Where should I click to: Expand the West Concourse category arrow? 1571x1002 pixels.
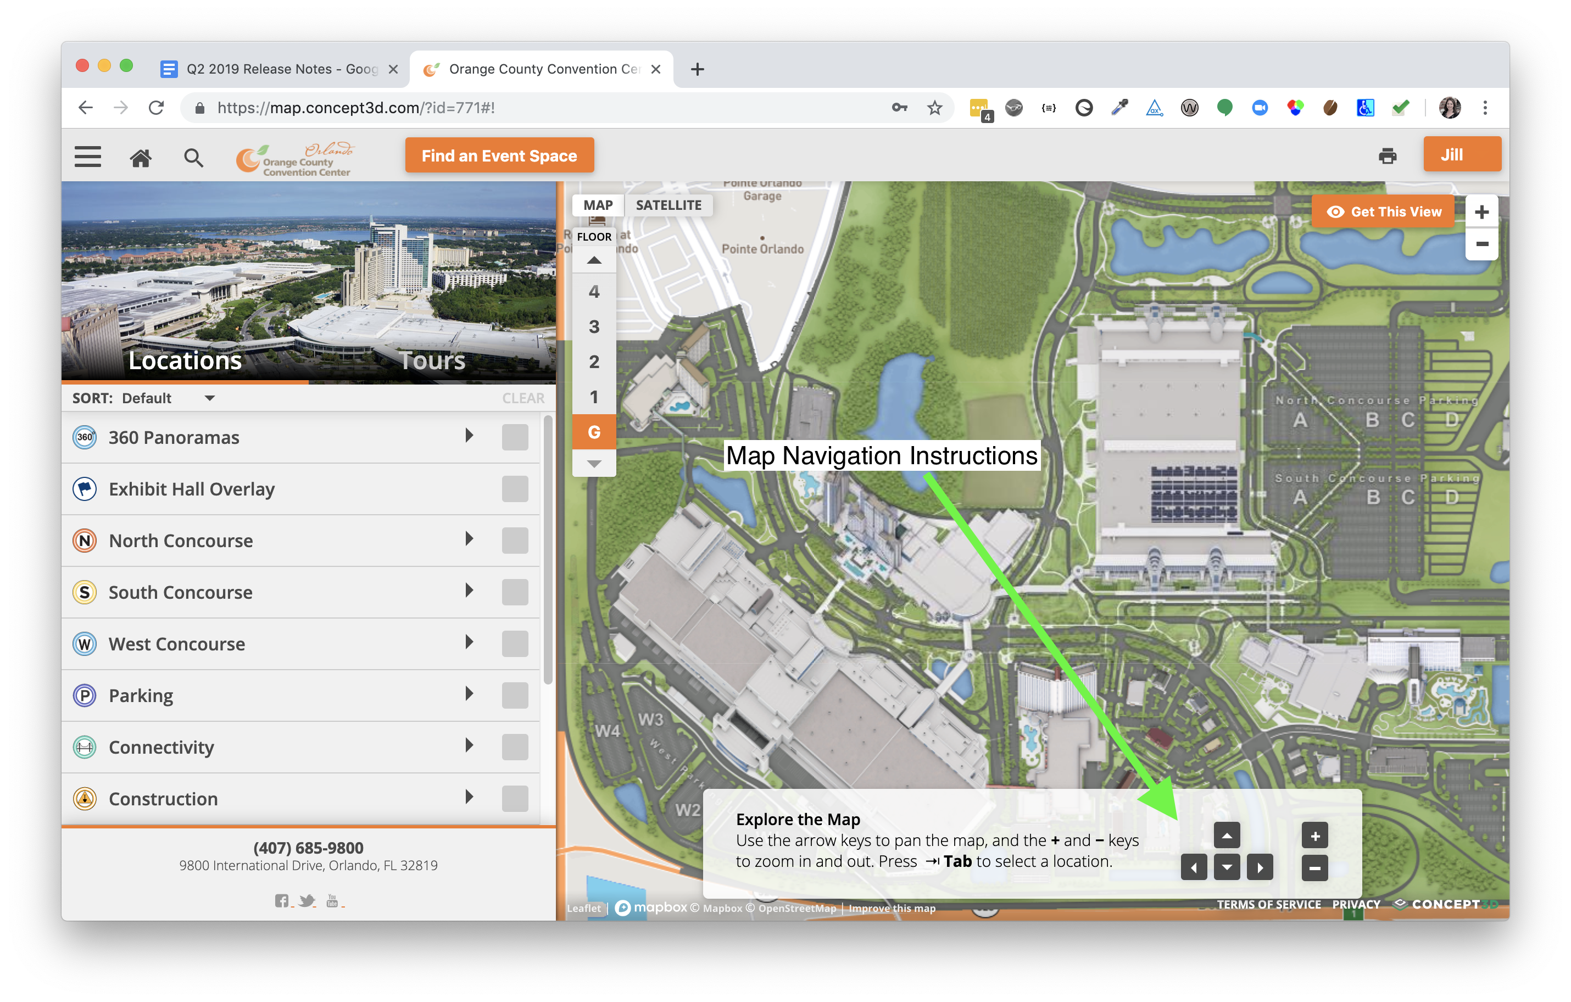(x=469, y=643)
